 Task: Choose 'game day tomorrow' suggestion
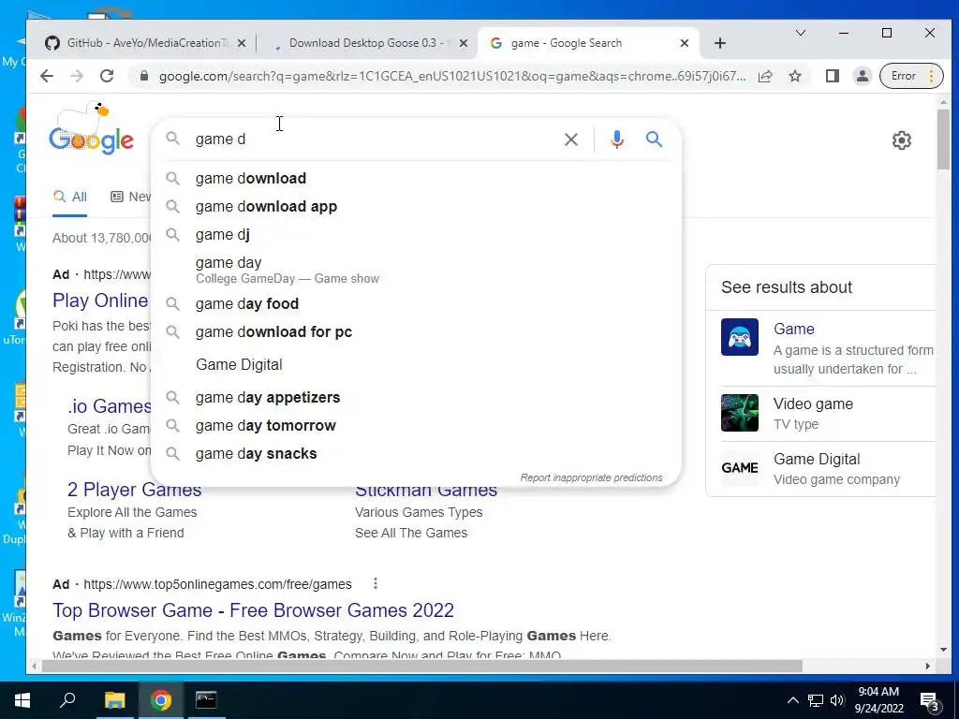click(x=416, y=426)
